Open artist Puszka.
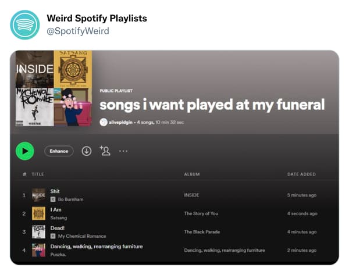The image size is (349, 275). (58, 255)
